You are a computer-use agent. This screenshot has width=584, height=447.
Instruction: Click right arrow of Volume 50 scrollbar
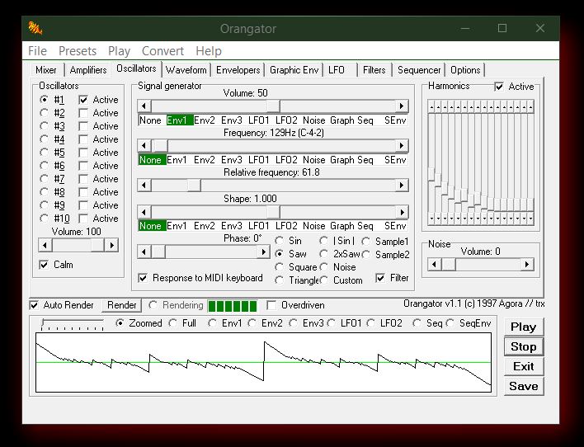click(x=402, y=106)
